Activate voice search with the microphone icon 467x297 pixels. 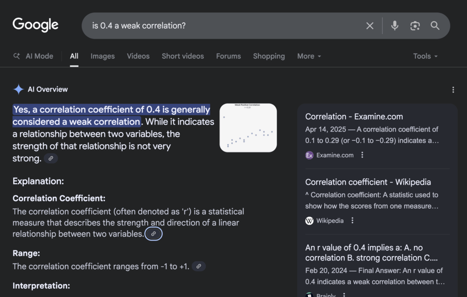click(394, 26)
